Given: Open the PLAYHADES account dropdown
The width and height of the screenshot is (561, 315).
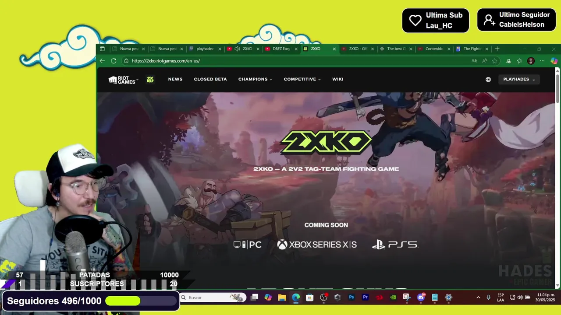Looking at the screenshot, I should click(519, 79).
